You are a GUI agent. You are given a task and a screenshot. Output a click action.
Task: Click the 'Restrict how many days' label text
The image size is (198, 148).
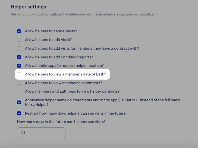75,113
